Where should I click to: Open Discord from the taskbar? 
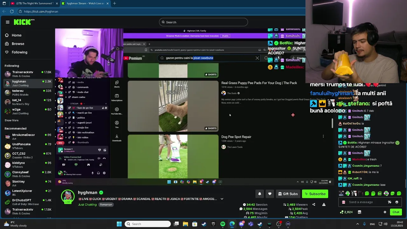click(241, 224)
